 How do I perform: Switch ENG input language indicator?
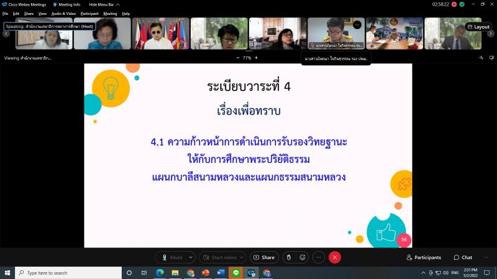(x=455, y=273)
